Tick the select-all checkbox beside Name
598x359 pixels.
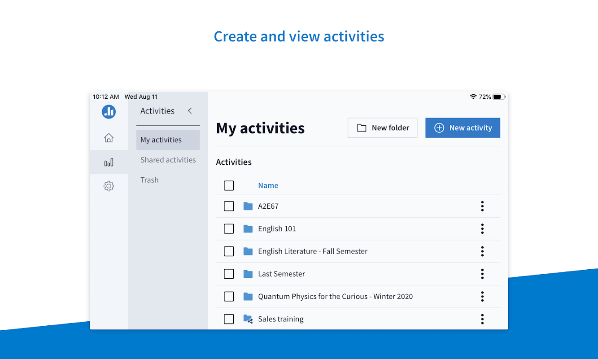pos(229,185)
